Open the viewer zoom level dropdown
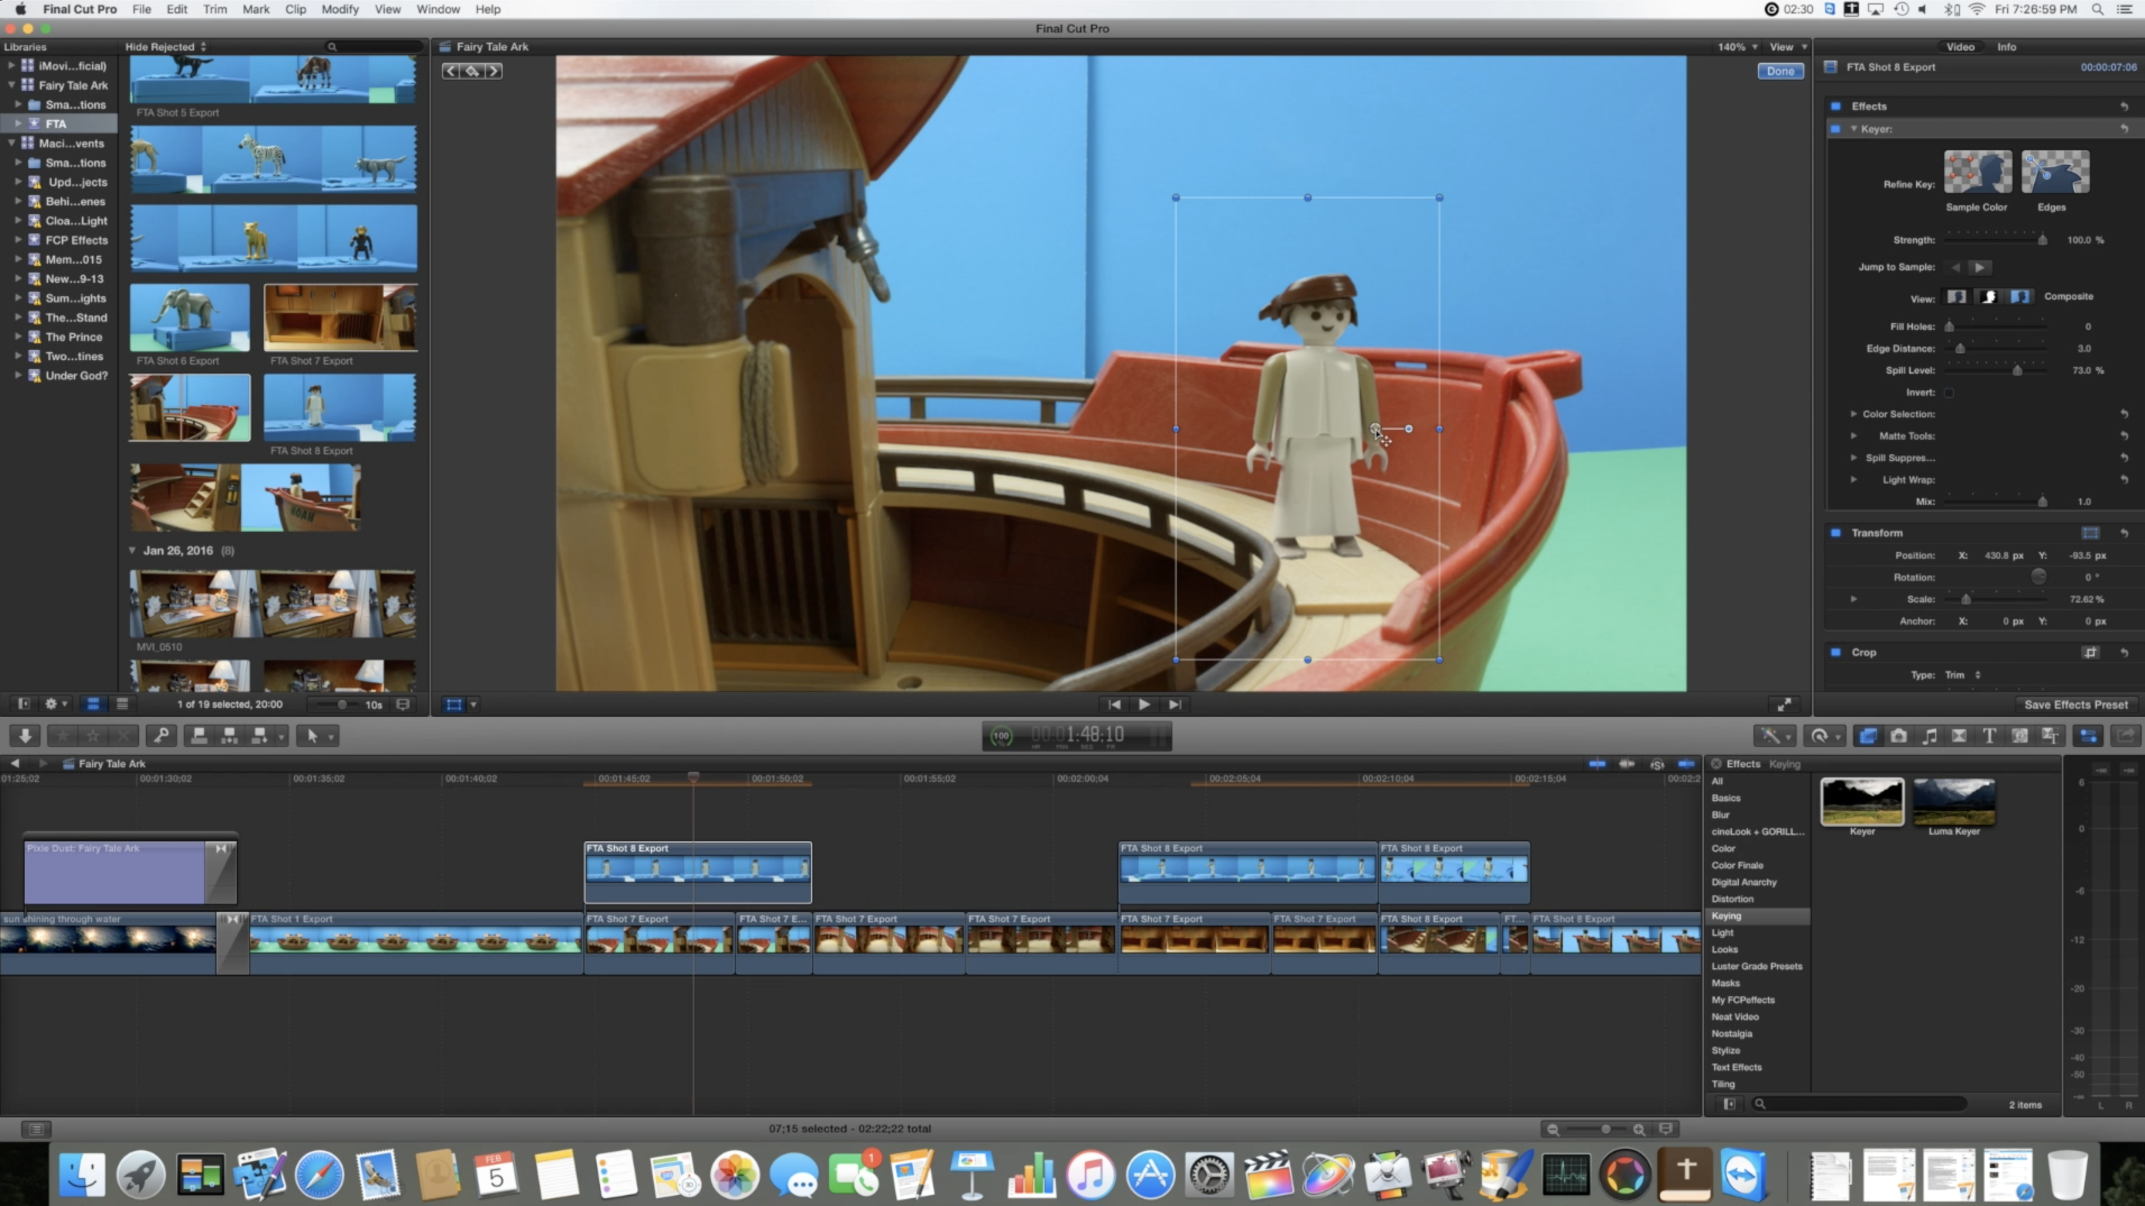2145x1206 pixels. click(x=1736, y=47)
